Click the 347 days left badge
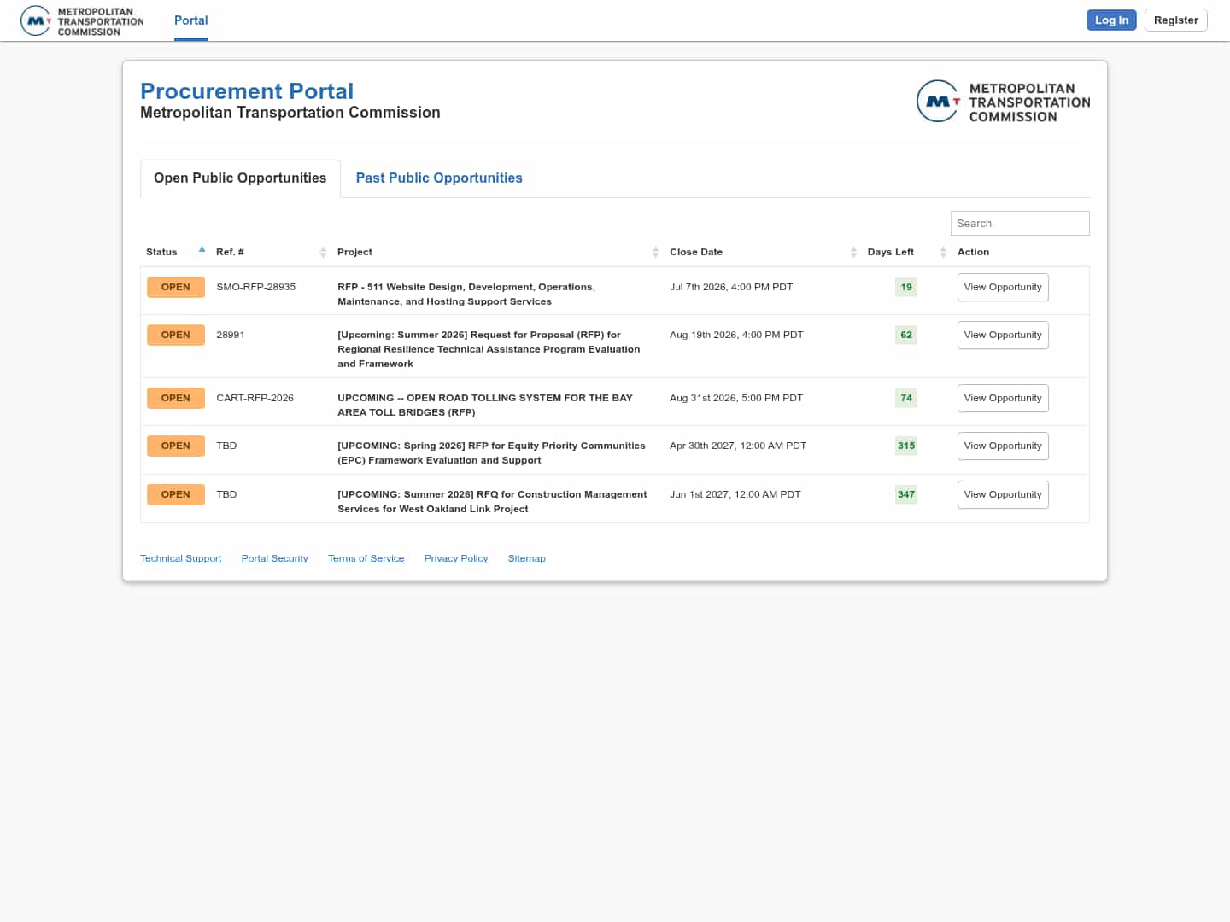 pyautogui.click(x=906, y=494)
